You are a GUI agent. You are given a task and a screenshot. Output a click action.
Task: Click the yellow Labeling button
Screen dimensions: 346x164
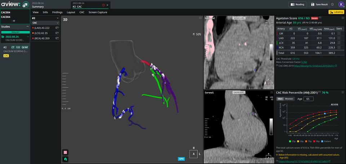tap(336, 12)
